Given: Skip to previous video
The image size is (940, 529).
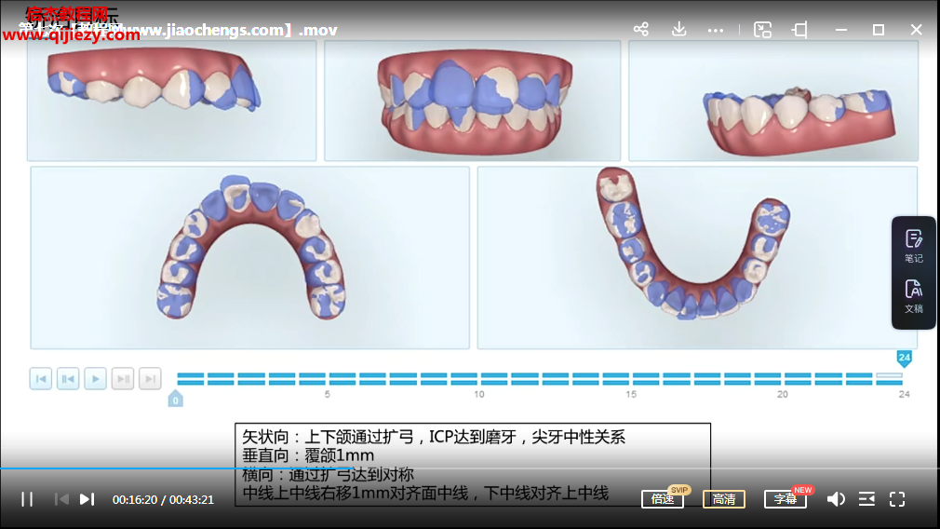Looking at the screenshot, I should click(x=61, y=499).
